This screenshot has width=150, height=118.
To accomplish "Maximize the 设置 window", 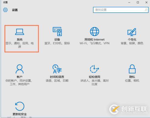I will coord(138,2).
